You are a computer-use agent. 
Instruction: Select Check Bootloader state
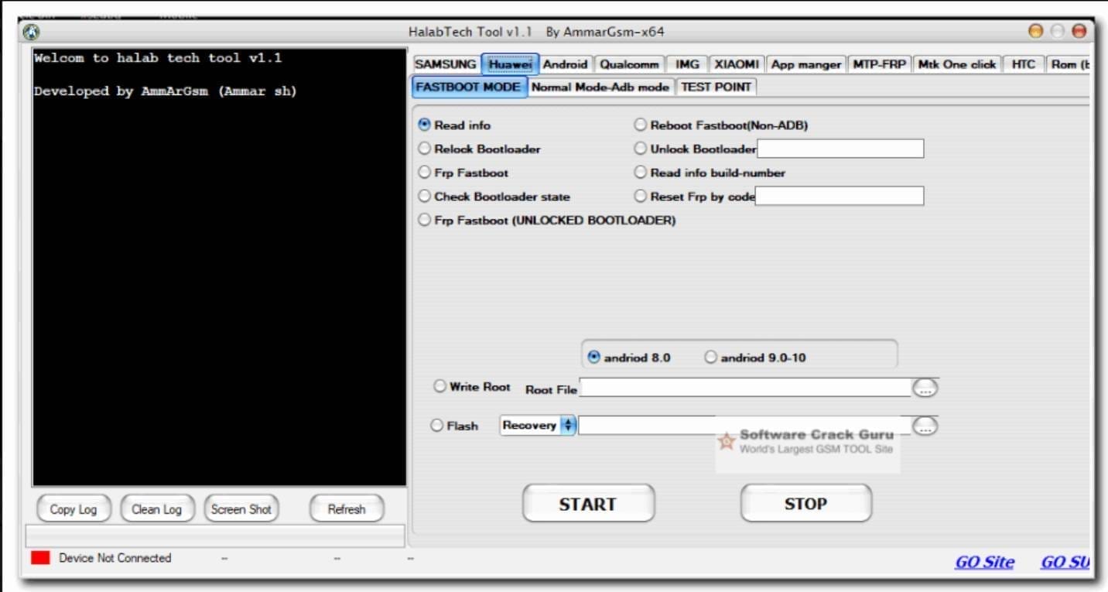click(x=424, y=196)
